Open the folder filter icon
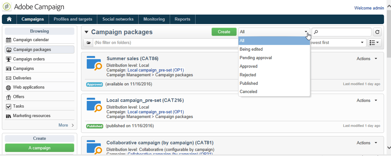Screen dimensions: 391x156 (x=88, y=43)
